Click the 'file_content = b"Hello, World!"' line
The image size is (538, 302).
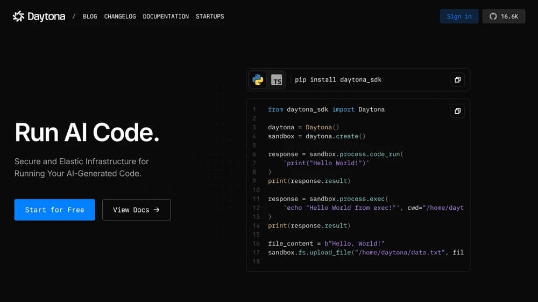pyautogui.click(x=327, y=244)
